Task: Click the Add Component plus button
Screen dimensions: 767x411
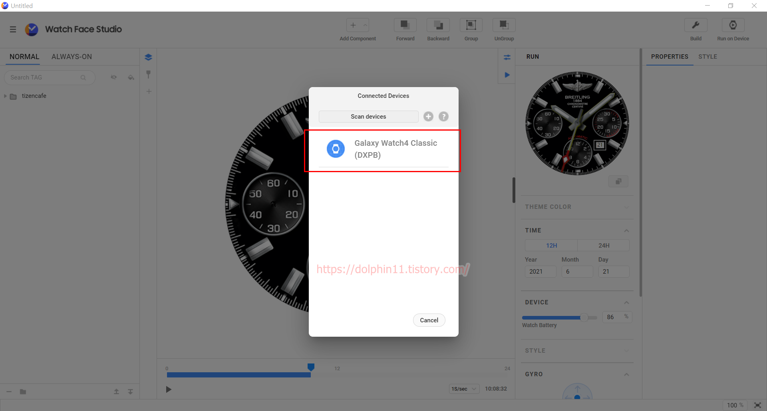Action: (x=353, y=25)
